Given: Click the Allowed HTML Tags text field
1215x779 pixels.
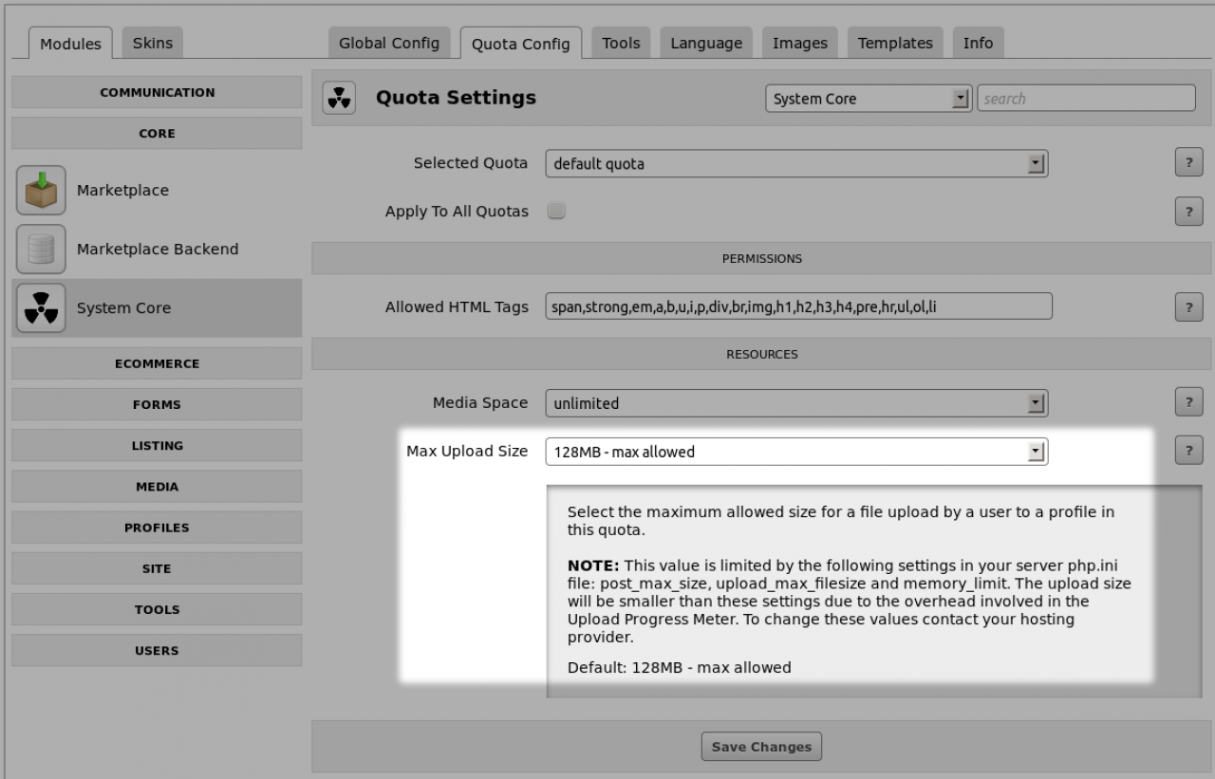Looking at the screenshot, I should pyautogui.click(x=798, y=306).
